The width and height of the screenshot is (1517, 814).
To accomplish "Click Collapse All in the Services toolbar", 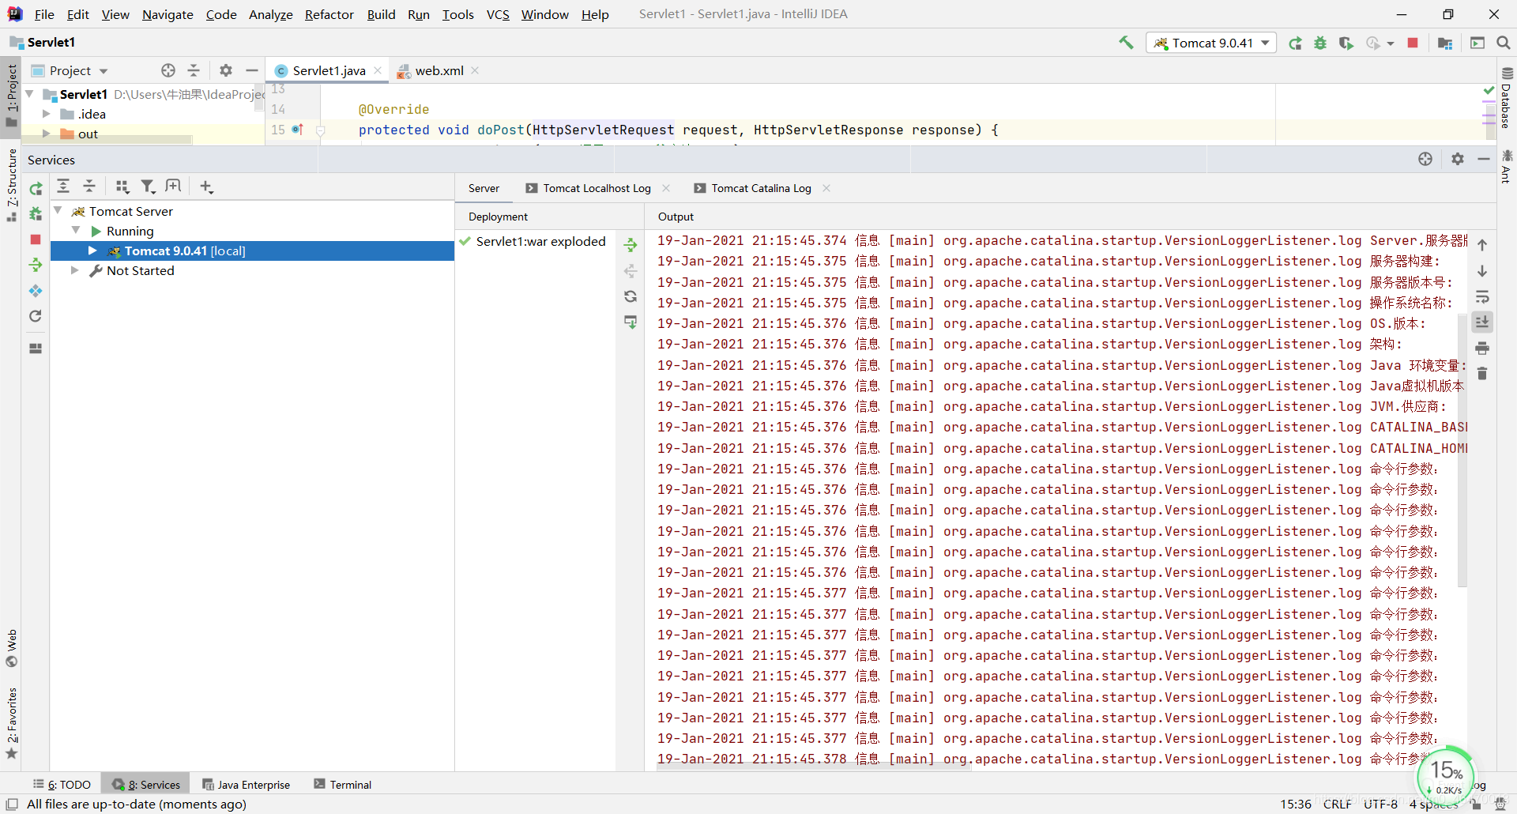I will [89, 186].
